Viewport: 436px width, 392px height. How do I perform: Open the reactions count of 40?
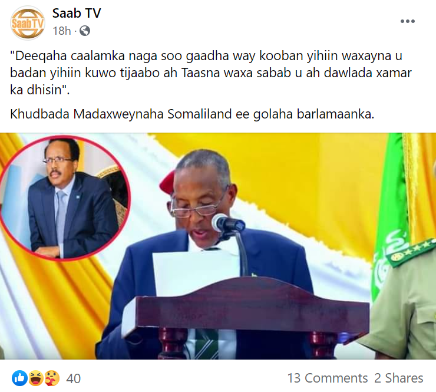click(x=74, y=378)
